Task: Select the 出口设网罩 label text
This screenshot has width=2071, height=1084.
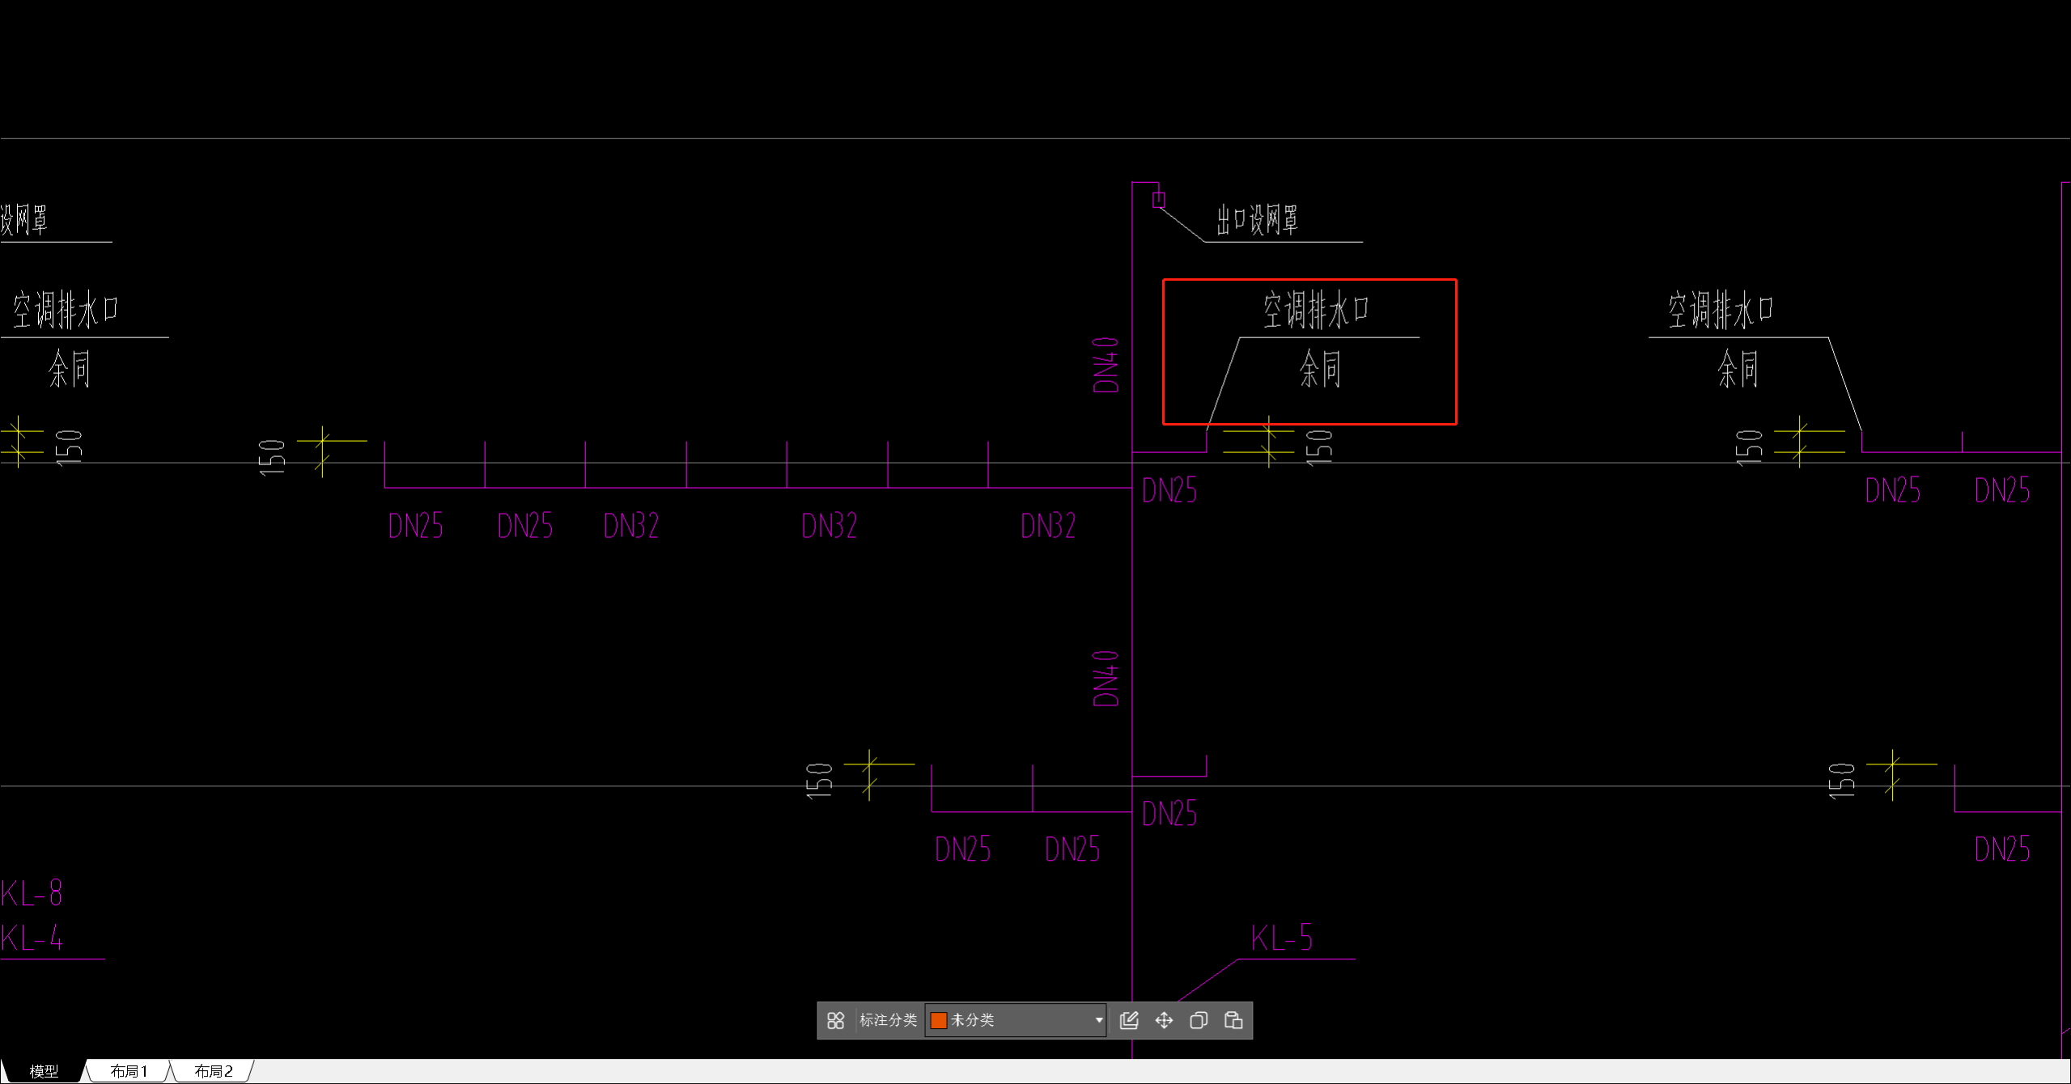Action: pos(1257,220)
